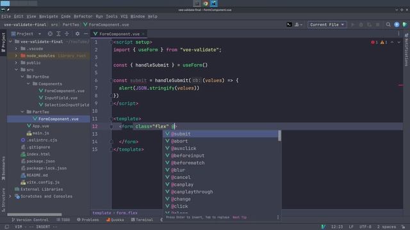Open completion popup options menu
Image resolution: width=410 pixels, height=230 pixels.
[277, 217]
